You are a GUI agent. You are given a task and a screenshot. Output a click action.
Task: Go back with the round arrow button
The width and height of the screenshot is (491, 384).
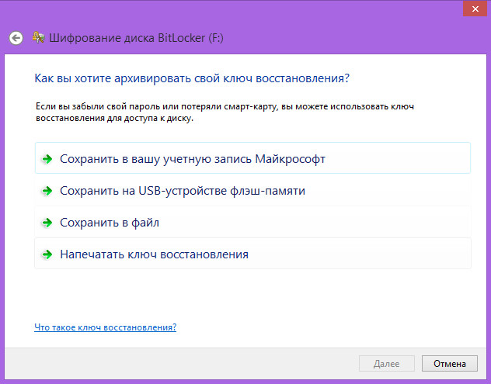(16, 38)
